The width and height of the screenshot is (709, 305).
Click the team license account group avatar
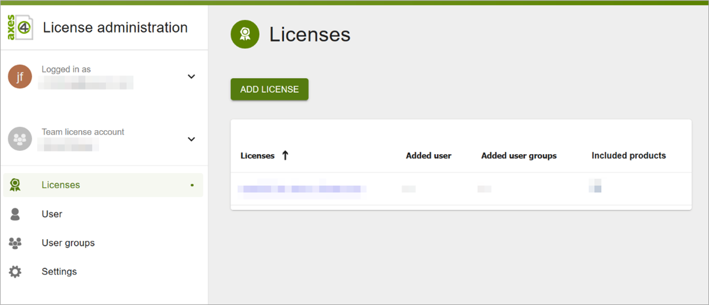pyautogui.click(x=20, y=139)
